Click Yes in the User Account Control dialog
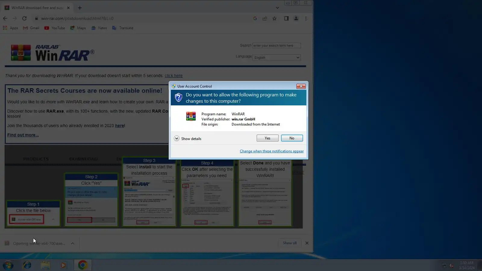This screenshot has height=271, width=482. (x=268, y=138)
